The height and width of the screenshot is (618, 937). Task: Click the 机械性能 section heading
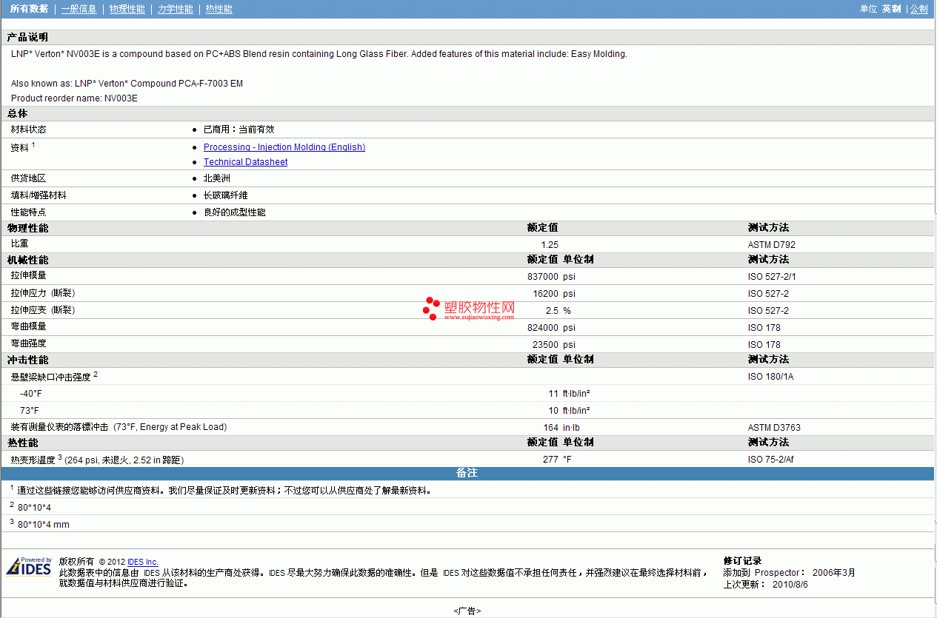click(28, 260)
